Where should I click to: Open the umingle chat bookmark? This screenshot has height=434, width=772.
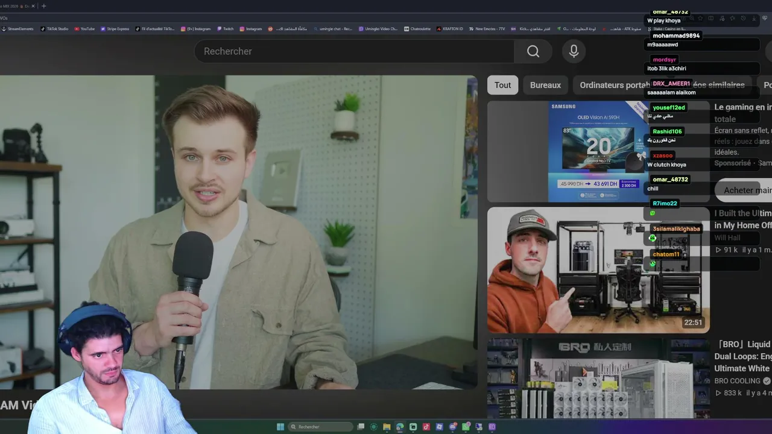click(332, 29)
